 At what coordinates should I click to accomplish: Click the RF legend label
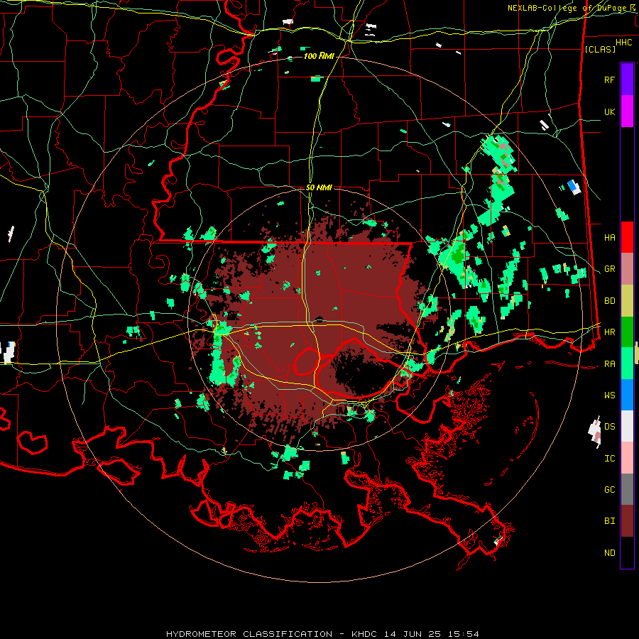coord(610,80)
